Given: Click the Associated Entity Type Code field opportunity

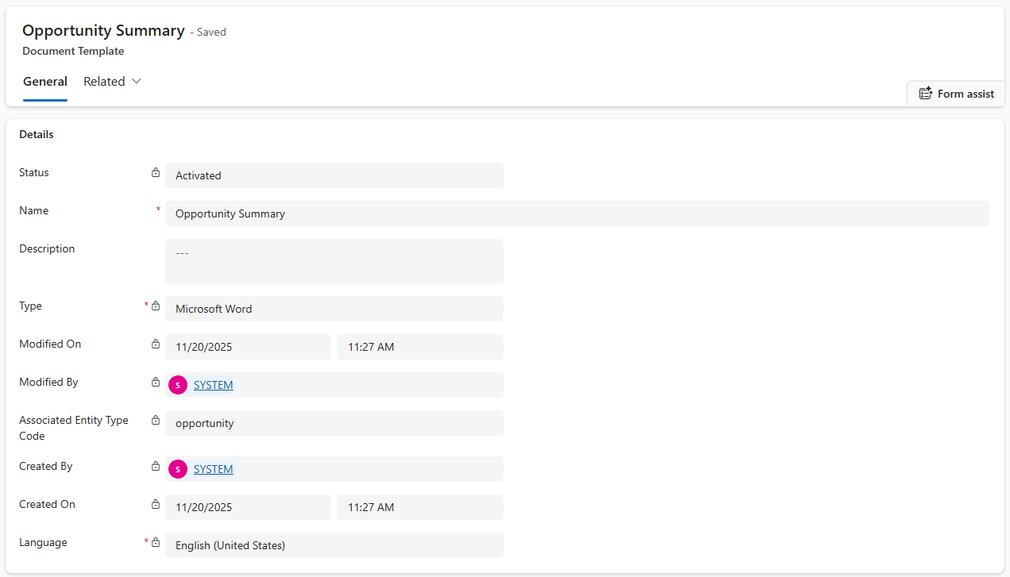Looking at the screenshot, I should (x=334, y=423).
